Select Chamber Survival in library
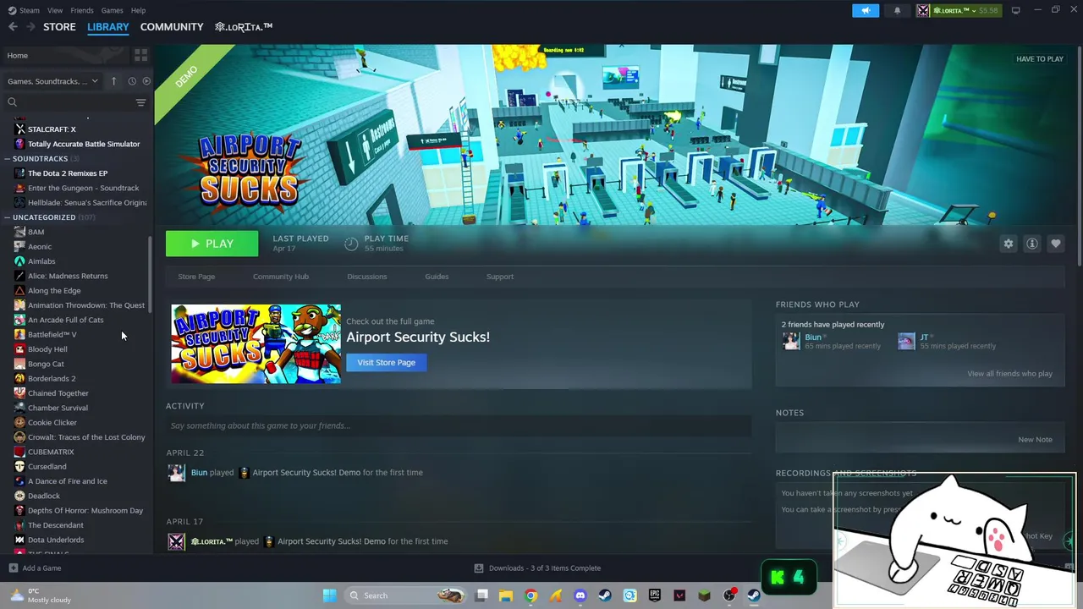This screenshot has width=1083, height=609. point(58,408)
